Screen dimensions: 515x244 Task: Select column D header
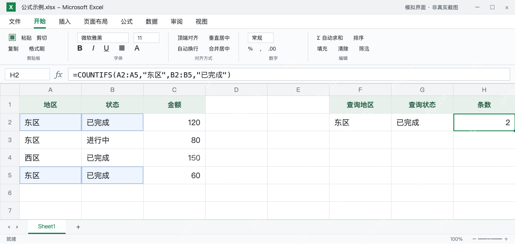[236, 90]
